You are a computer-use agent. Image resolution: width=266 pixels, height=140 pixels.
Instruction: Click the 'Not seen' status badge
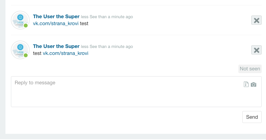(x=250, y=69)
